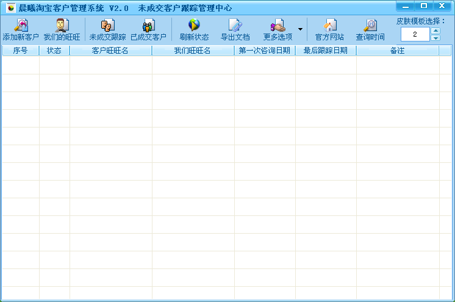Image resolution: width=455 pixels, height=302 pixels.
Task: Click the 添加新客户 add customer icon
Action: [x=21, y=25]
